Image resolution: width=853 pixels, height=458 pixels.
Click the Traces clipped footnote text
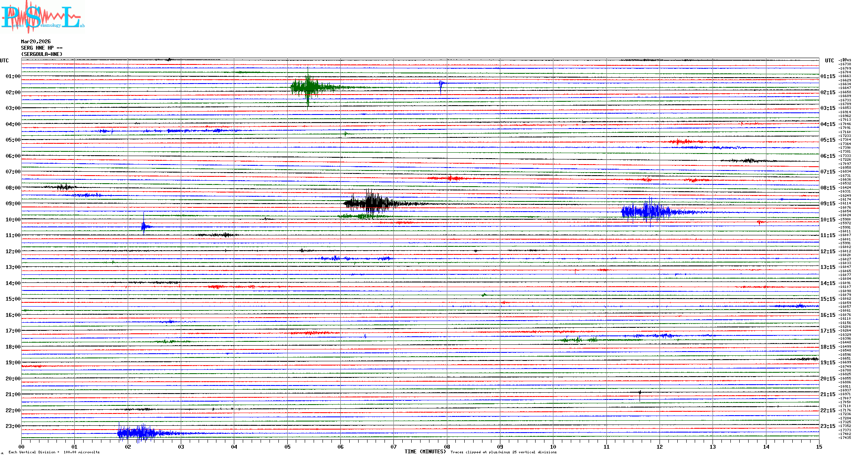click(x=503, y=452)
